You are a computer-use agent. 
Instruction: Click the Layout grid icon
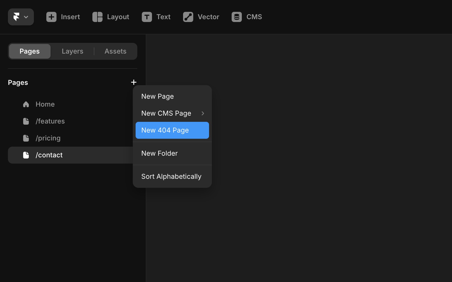tap(97, 17)
